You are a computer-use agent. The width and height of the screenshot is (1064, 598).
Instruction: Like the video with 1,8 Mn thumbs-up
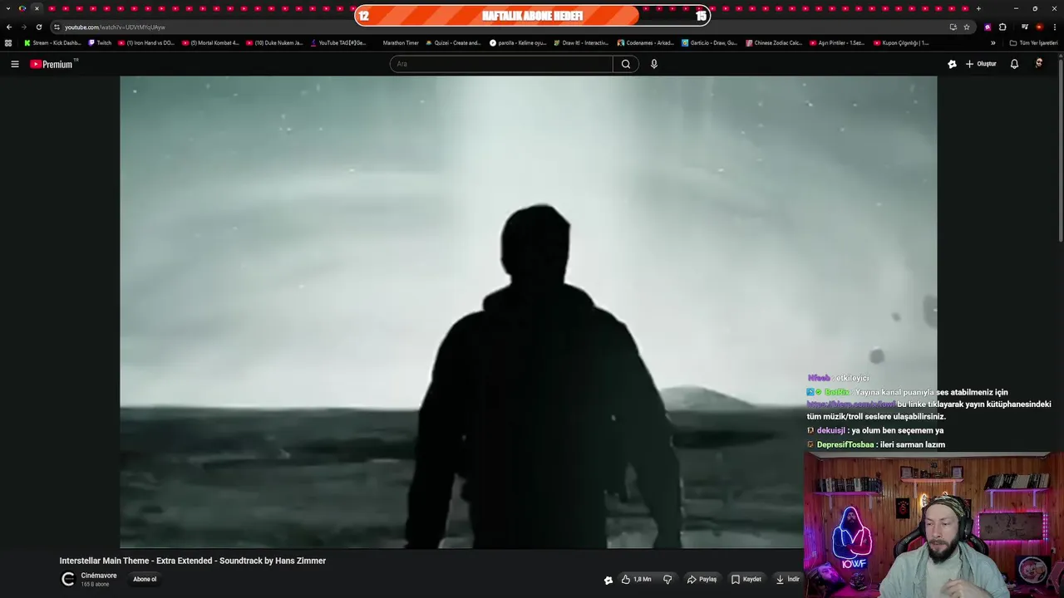pos(637,580)
